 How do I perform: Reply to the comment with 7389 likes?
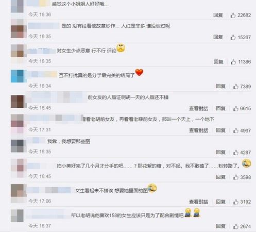click(220, 86)
